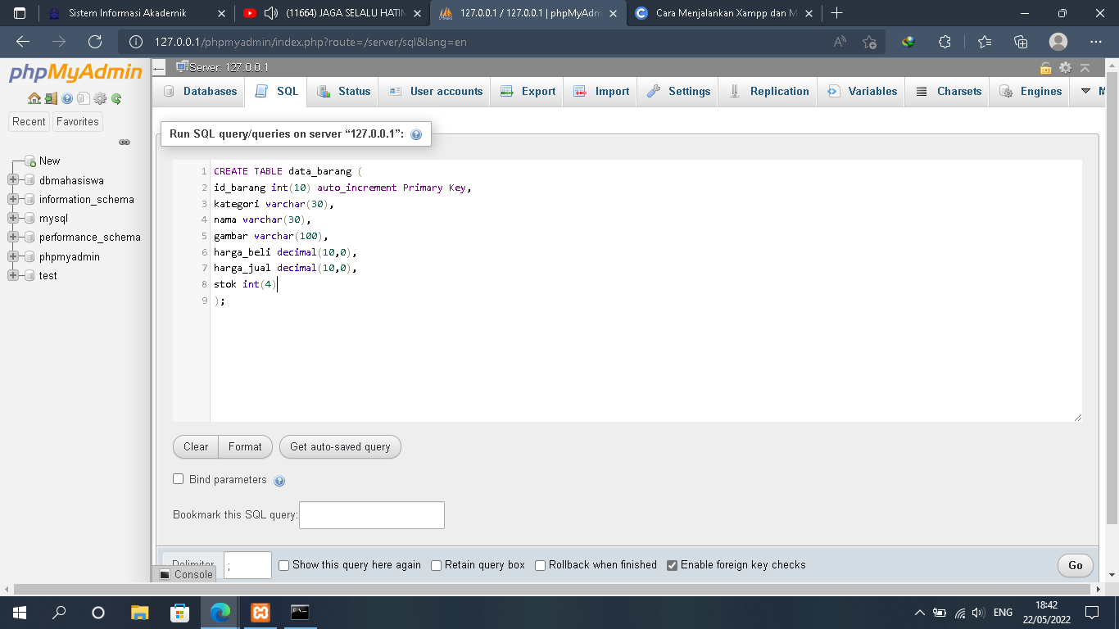Uncheck Enable foreign key checks
This screenshot has height=629, width=1119.
(673, 565)
